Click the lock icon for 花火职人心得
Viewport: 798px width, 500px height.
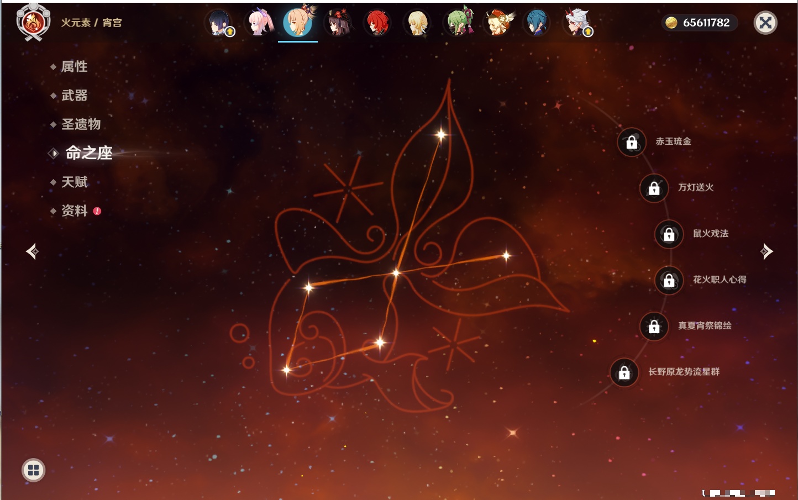pyautogui.click(x=669, y=280)
